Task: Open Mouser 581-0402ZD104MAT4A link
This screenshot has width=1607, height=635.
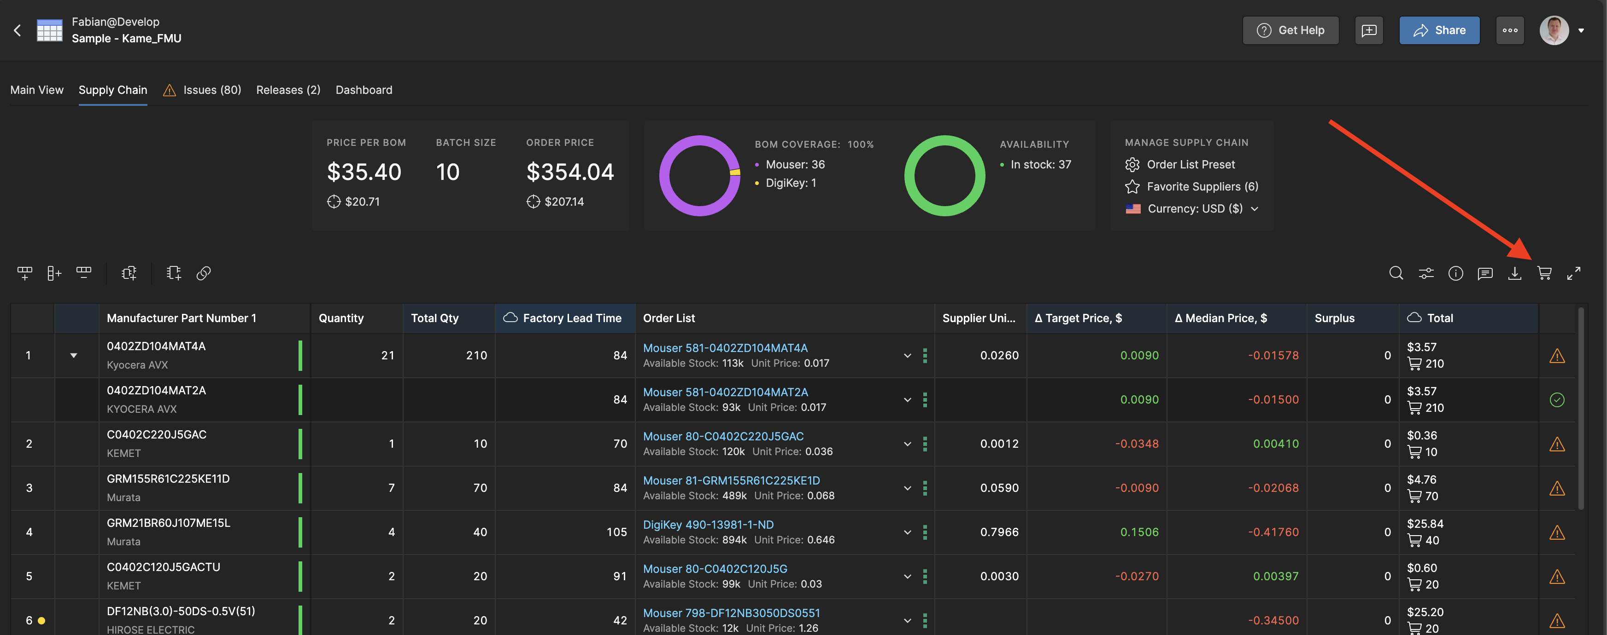Action: tap(725, 348)
